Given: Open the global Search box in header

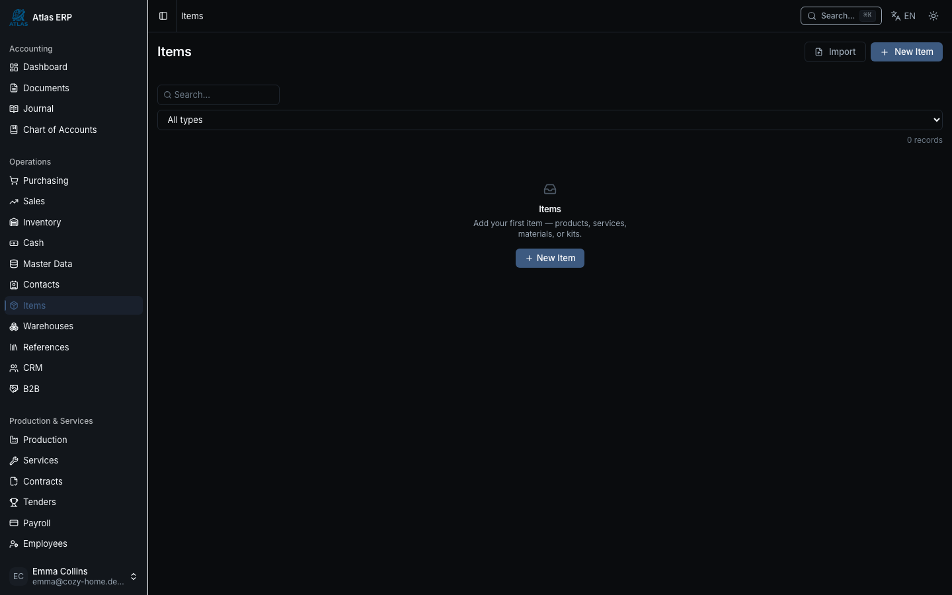Looking at the screenshot, I should 841,16.
